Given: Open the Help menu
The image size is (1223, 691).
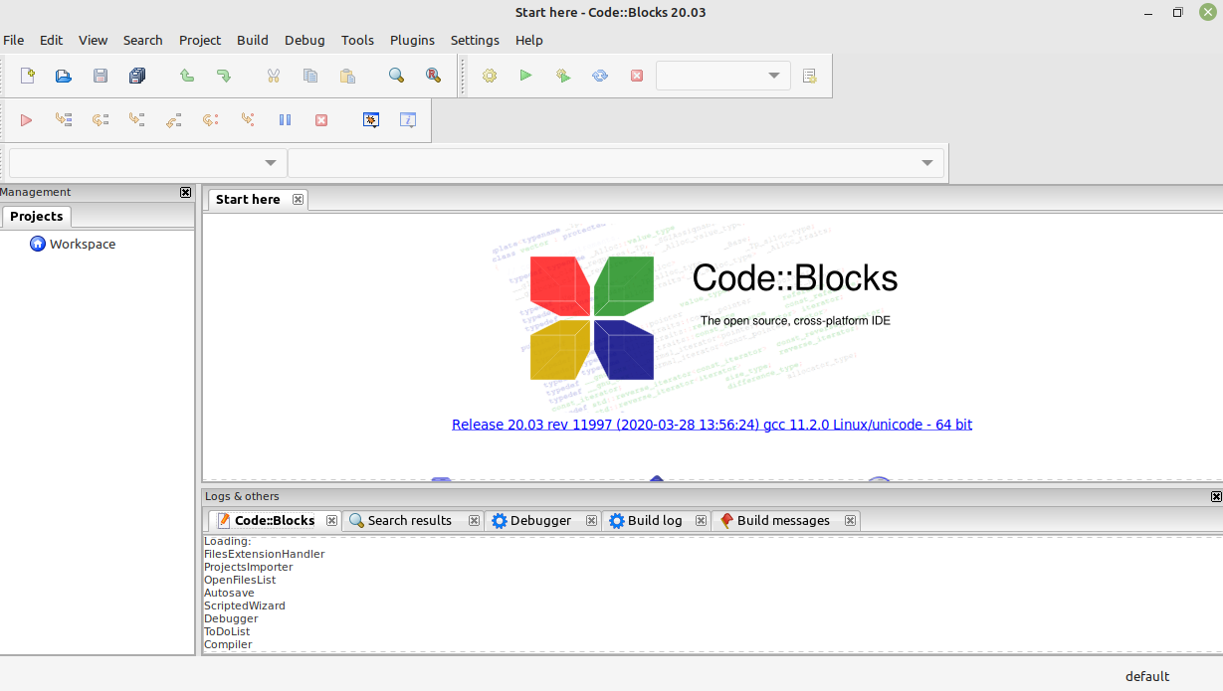Looking at the screenshot, I should (x=529, y=40).
